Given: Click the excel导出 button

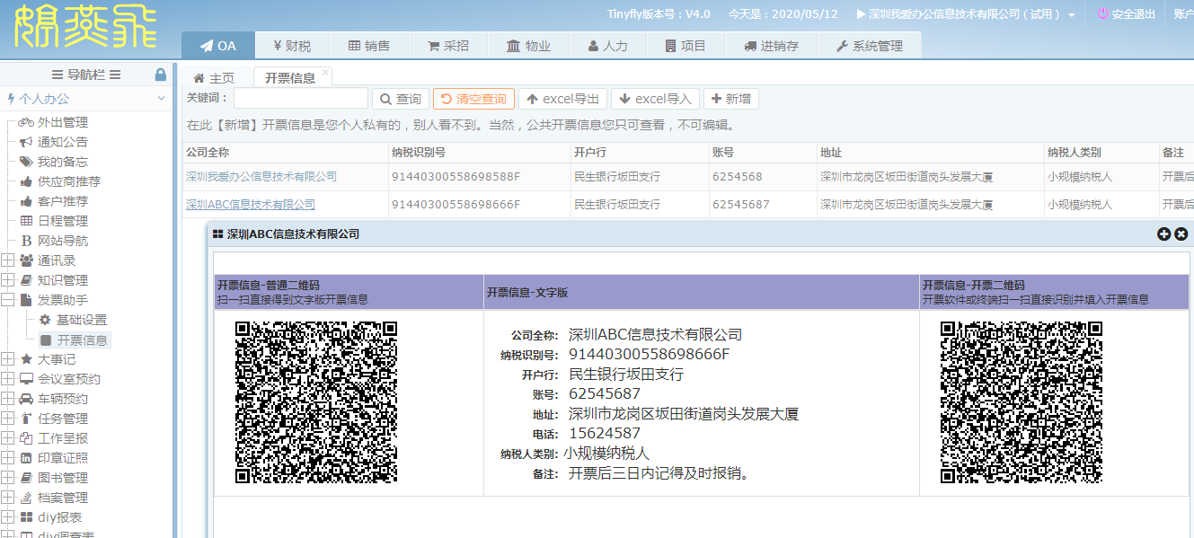Looking at the screenshot, I should click(x=563, y=99).
